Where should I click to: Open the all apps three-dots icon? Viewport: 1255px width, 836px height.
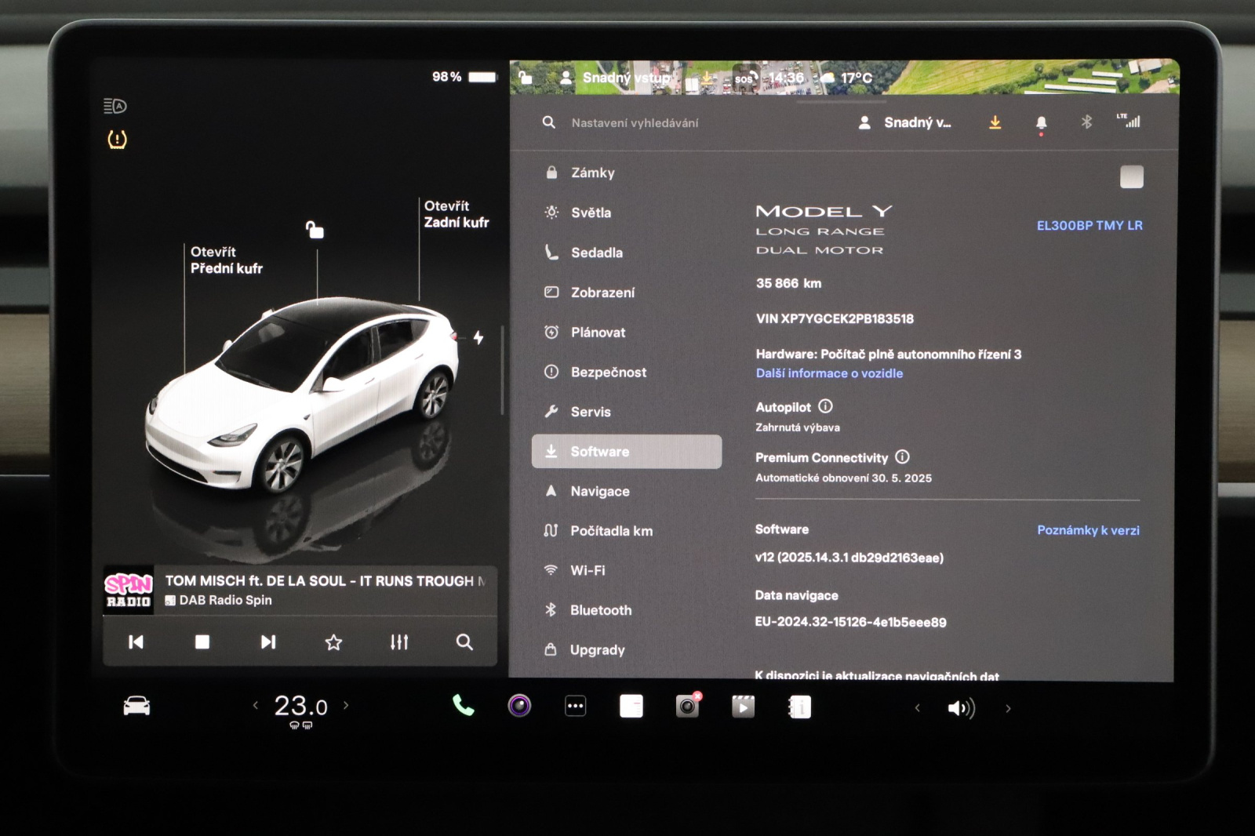click(576, 706)
